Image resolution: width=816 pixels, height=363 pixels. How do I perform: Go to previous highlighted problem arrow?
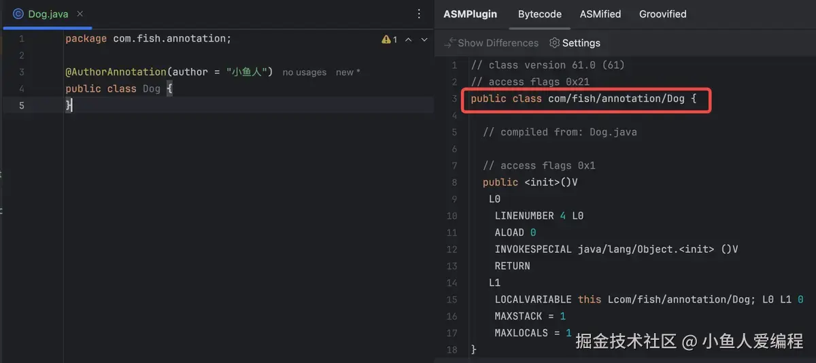point(409,39)
